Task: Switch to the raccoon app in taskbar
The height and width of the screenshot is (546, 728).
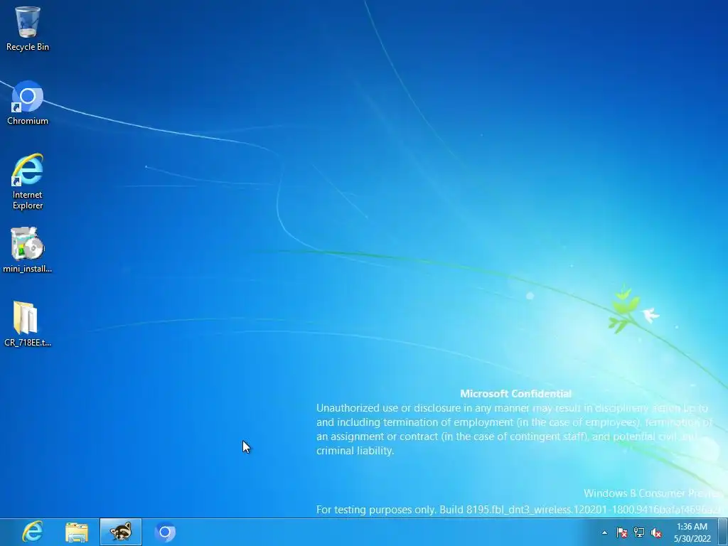Action: tap(121, 532)
